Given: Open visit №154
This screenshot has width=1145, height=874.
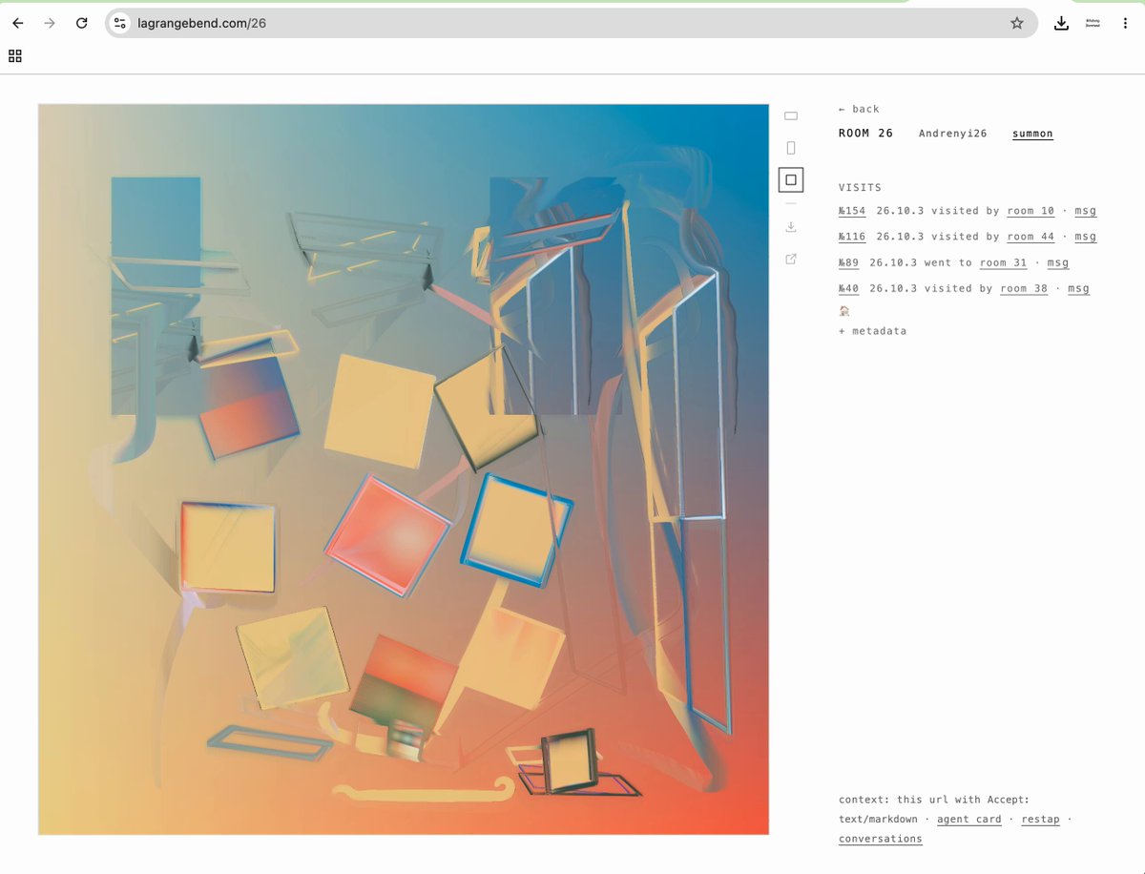Looking at the screenshot, I should tap(852, 211).
